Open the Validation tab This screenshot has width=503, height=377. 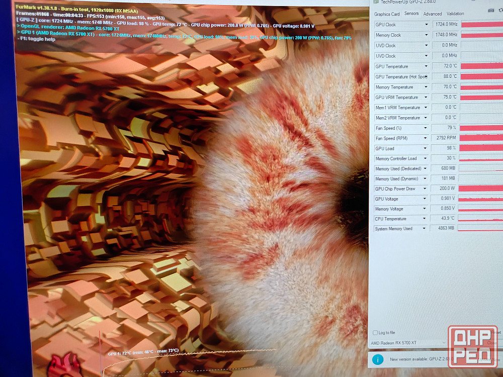pyautogui.click(x=455, y=14)
